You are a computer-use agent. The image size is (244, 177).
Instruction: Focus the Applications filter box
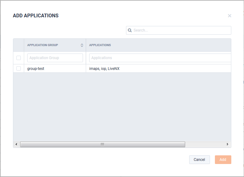coord(160,58)
